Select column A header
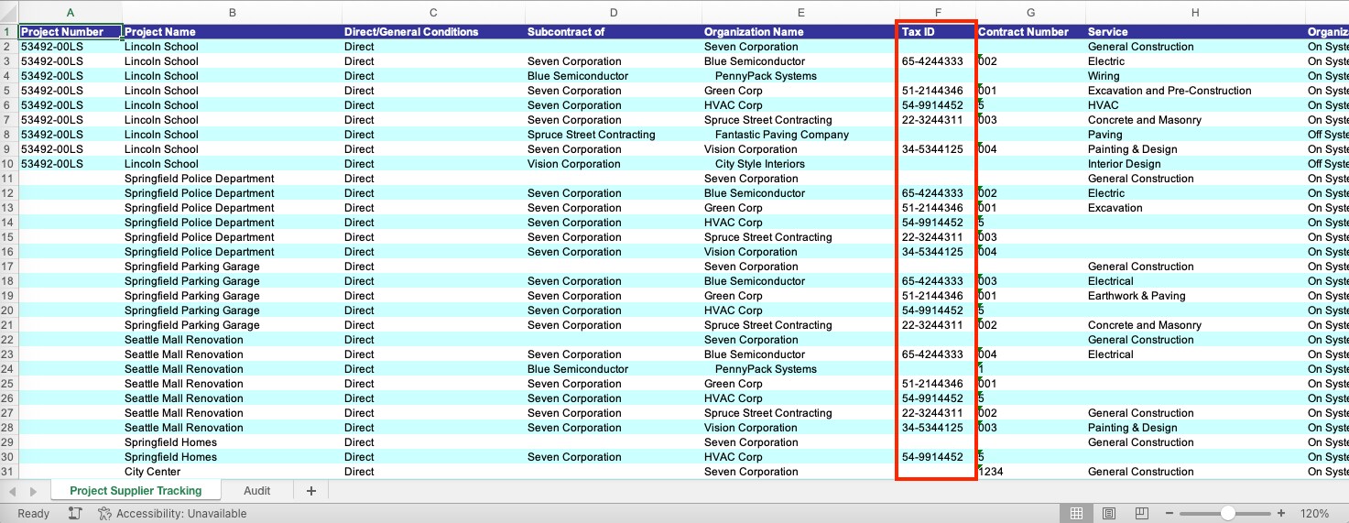Viewport: 1349px width, 523px height. (x=71, y=13)
